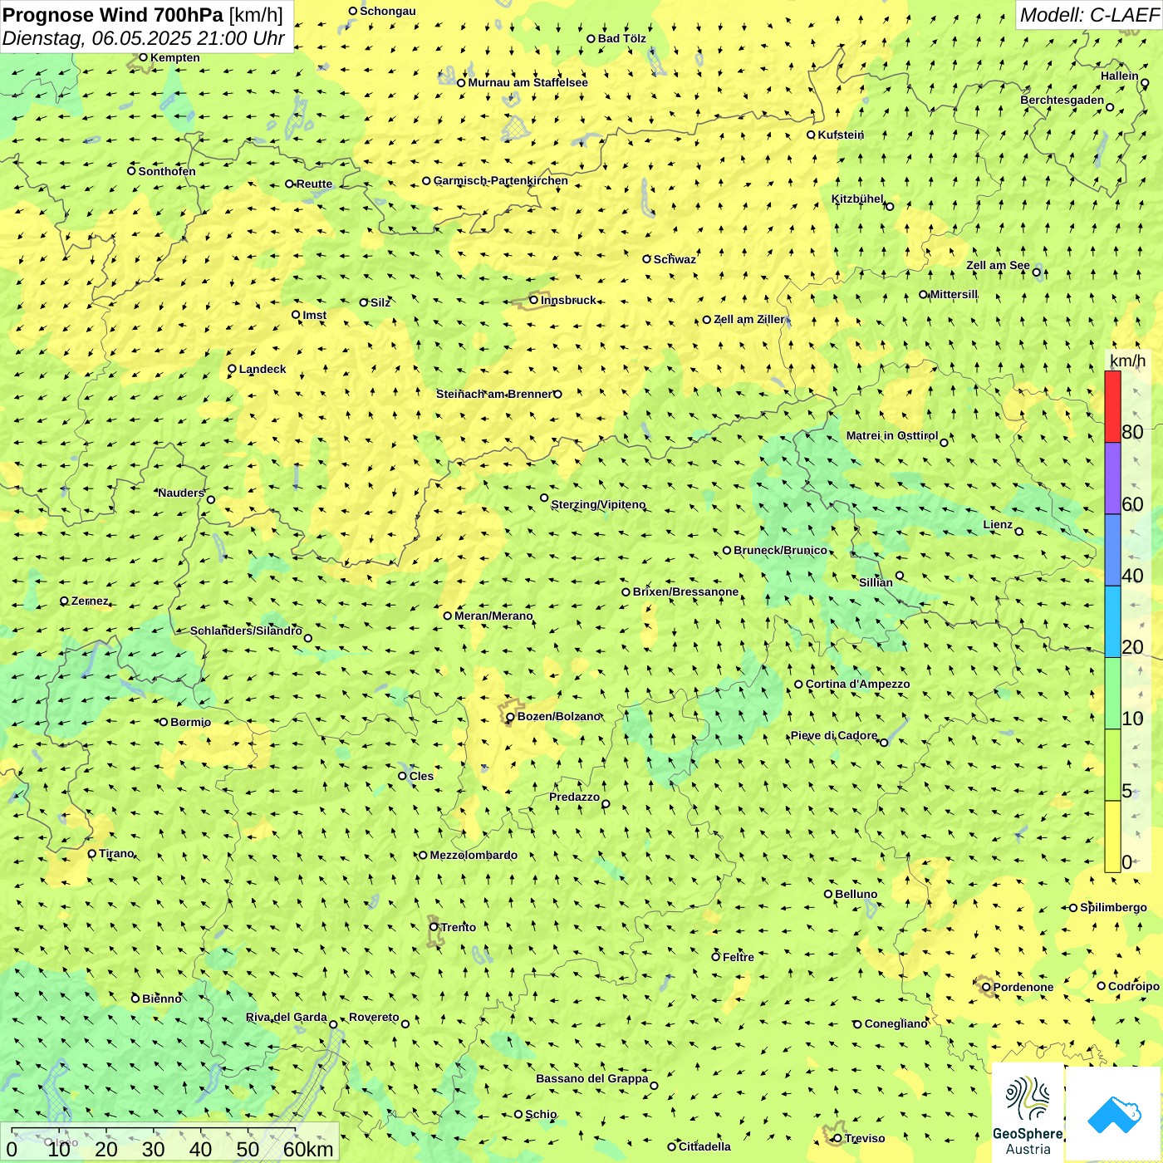Click the Schwaz city marker
1163x1163 pixels.
pos(646,259)
